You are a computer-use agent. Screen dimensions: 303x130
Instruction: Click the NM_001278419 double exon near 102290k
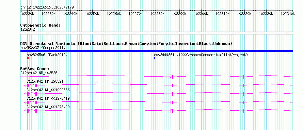[x=172, y=102]
